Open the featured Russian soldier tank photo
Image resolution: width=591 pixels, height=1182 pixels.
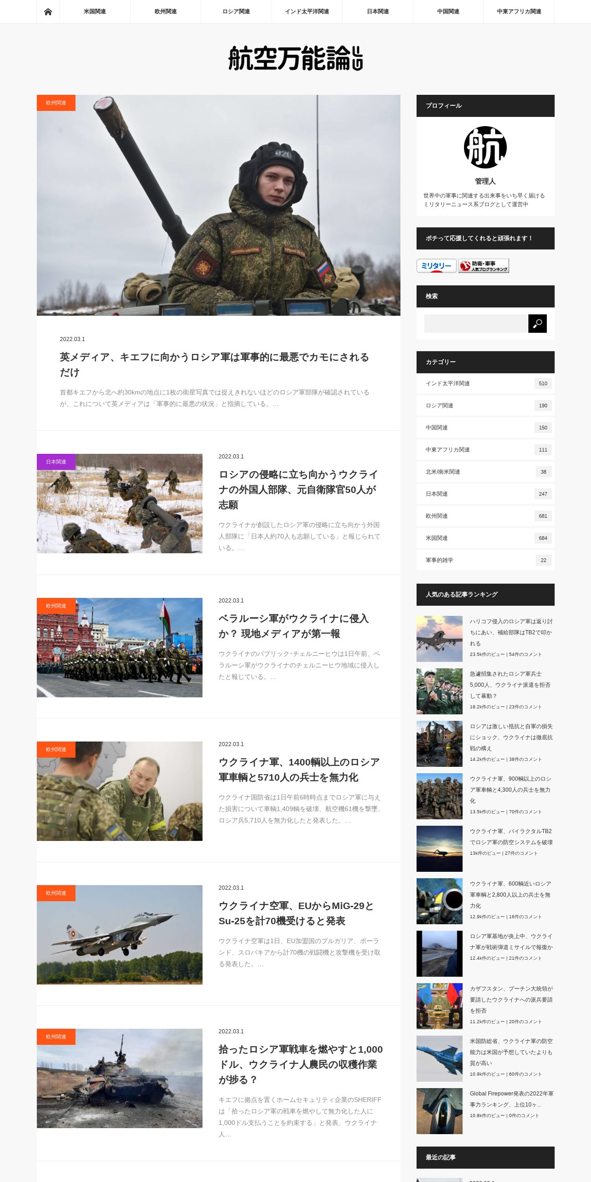219,205
